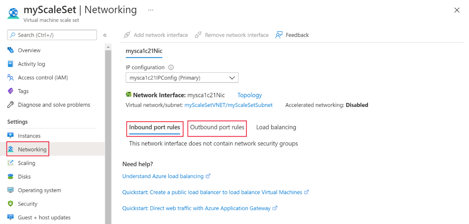Open the Feedback button
The width and height of the screenshot is (469, 224).
292,35
